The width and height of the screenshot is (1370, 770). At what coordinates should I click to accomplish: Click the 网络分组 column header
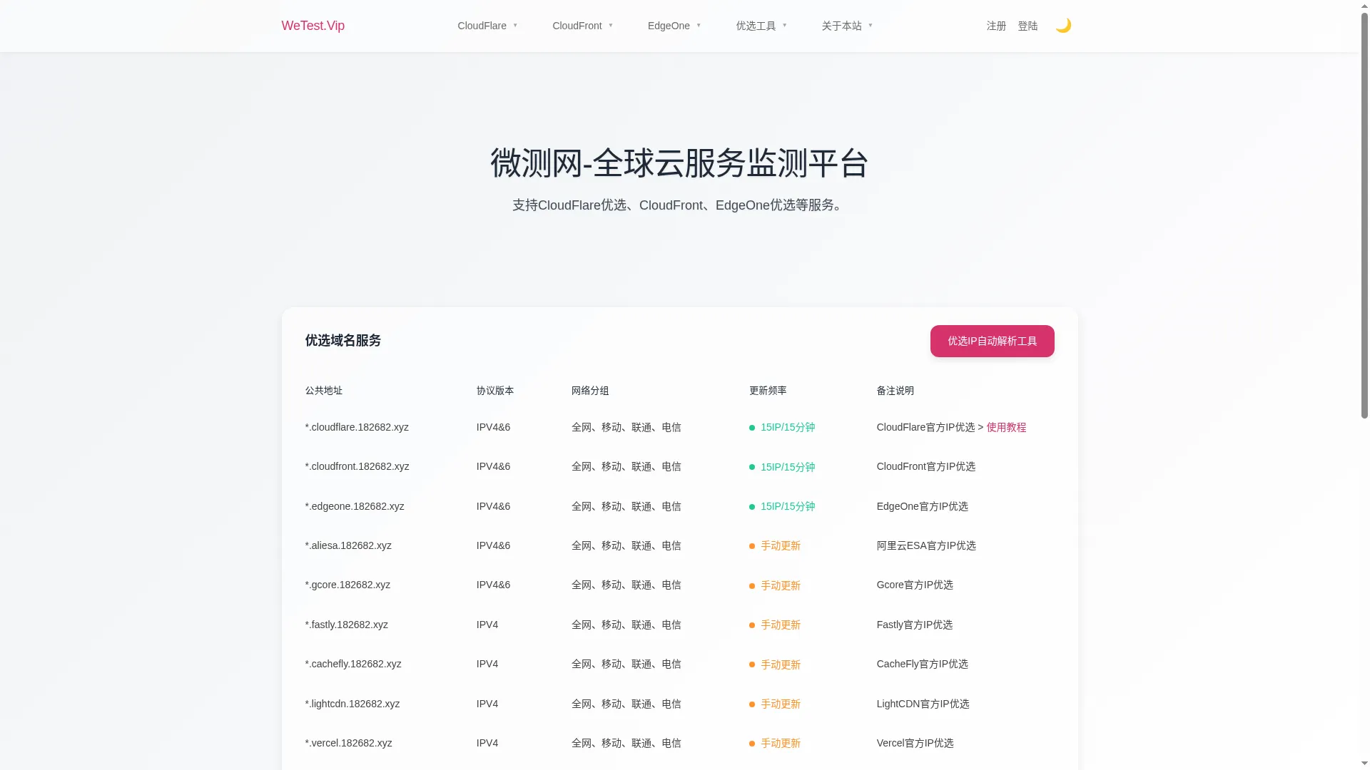coord(590,391)
